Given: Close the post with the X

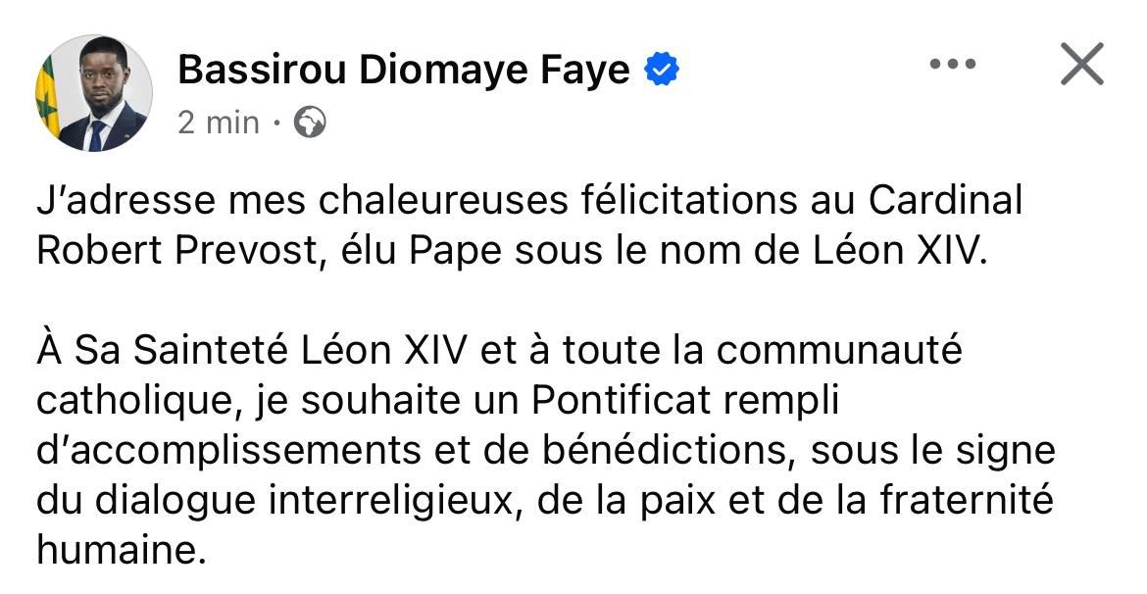Looking at the screenshot, I should pos(1081,65).
